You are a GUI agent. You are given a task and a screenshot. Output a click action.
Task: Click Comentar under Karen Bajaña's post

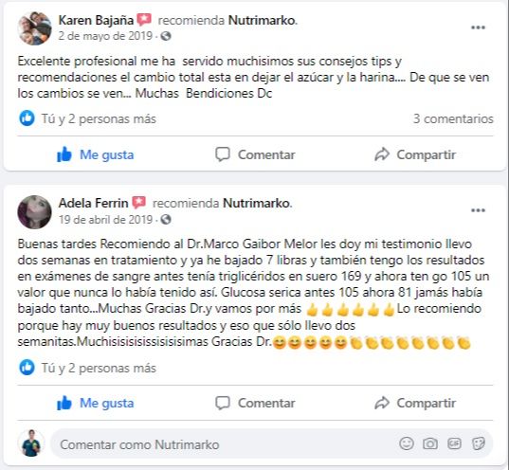point(255,154)
